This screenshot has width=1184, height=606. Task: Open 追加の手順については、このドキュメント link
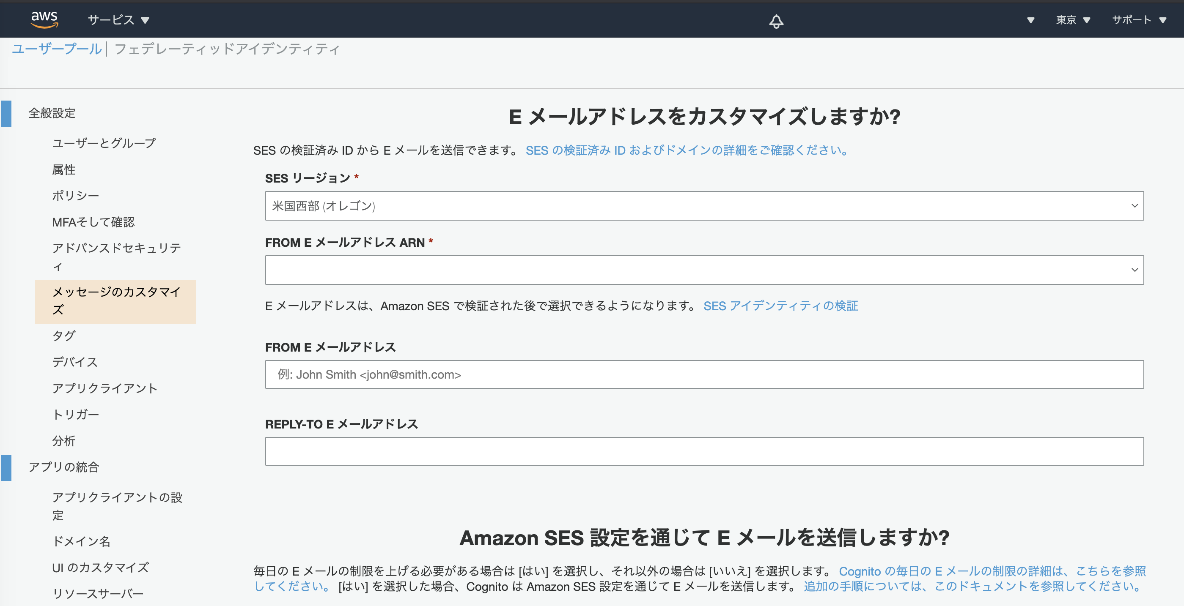(x=972, y=586)
